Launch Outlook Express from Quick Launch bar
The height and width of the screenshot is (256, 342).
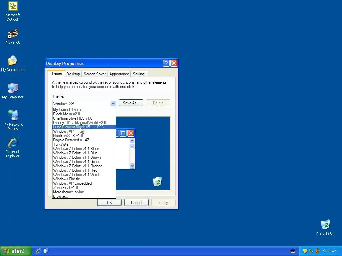click(46, 251)
